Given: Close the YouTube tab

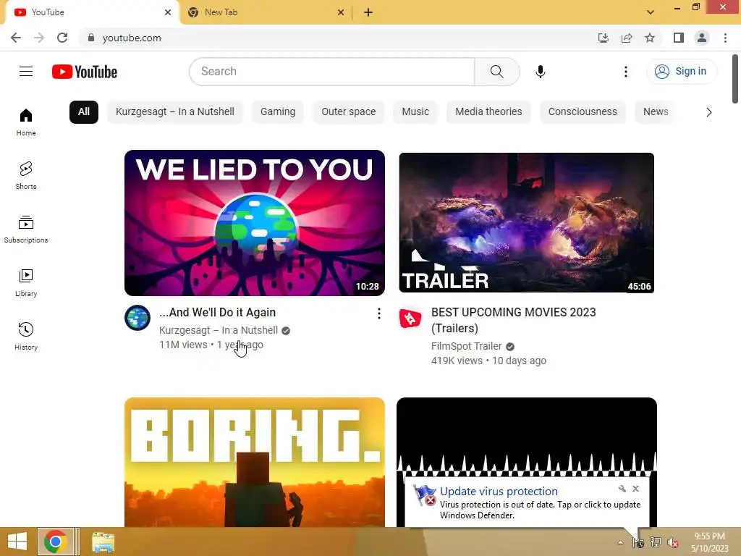Looking at the screenshot, I should click(x=168, y=12).
